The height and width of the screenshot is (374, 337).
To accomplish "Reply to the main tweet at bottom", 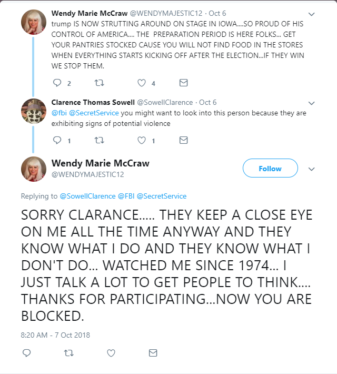I will [26, 353].
